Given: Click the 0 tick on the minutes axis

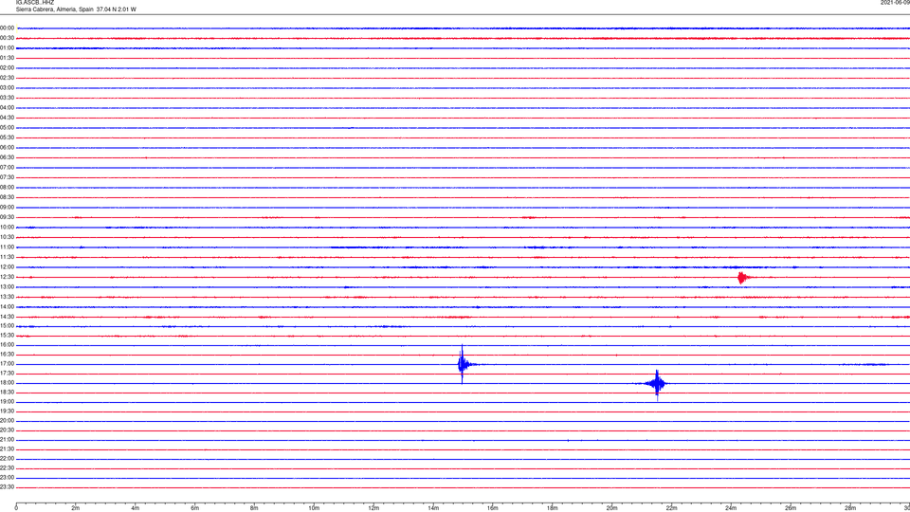Looking at the screenshot, I should pyautogui.click(x=16, y=508).
